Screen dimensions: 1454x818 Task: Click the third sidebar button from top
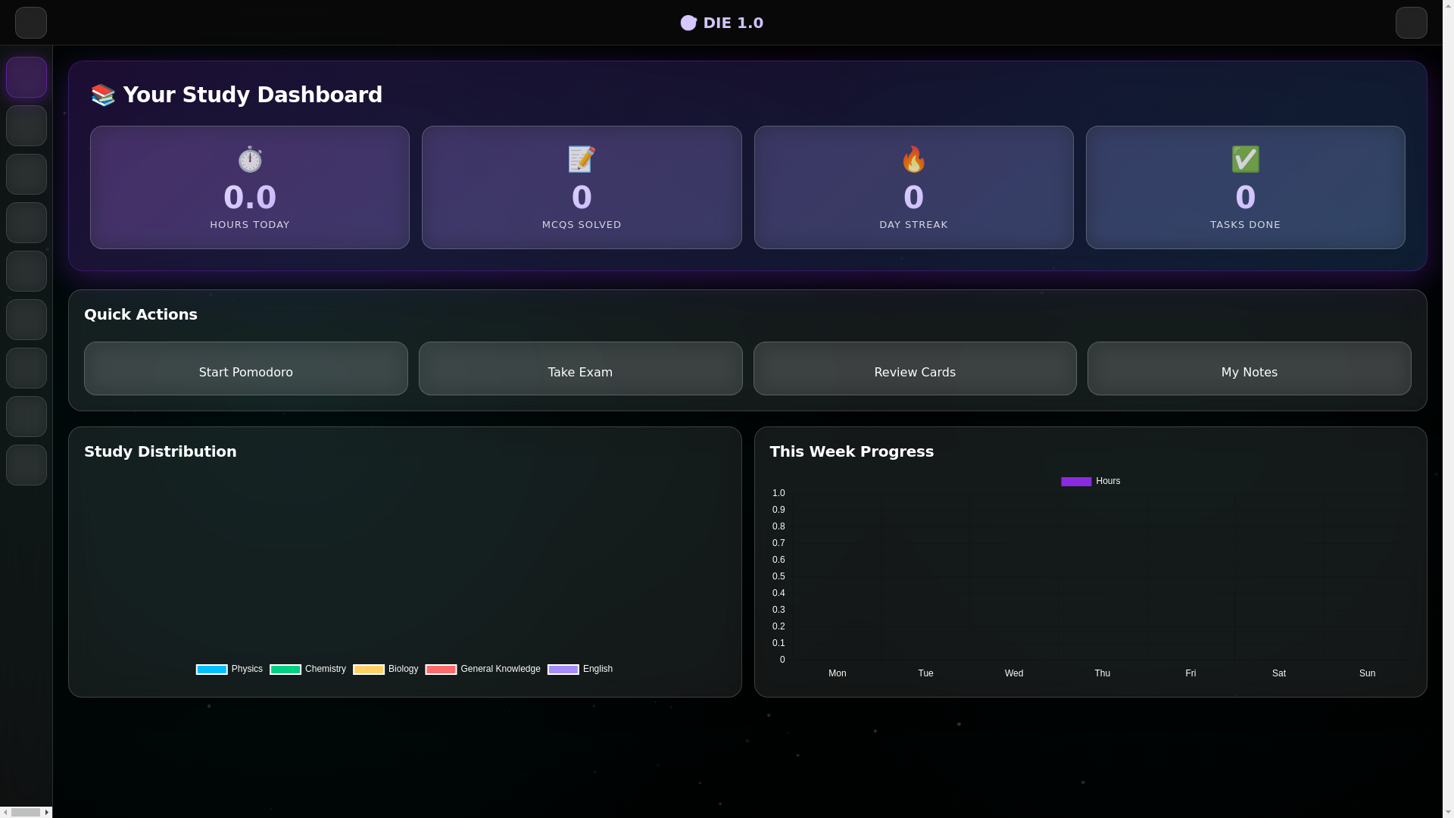(27, 174)
